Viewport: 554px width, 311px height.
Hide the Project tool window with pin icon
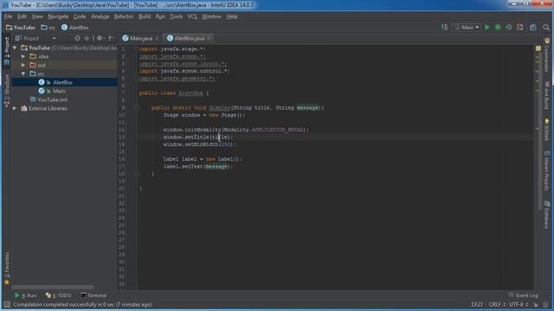[112, 38]
